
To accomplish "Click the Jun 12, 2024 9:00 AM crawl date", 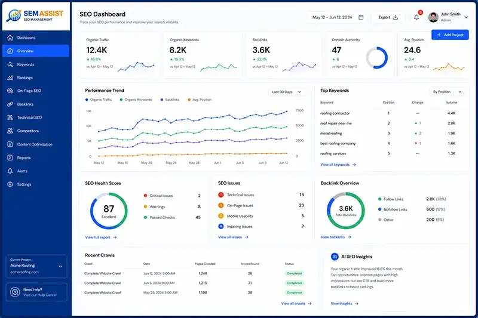I will 159,273.
